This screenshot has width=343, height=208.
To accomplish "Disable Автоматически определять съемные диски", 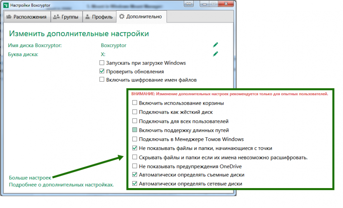I will click(x=134, y=175).
